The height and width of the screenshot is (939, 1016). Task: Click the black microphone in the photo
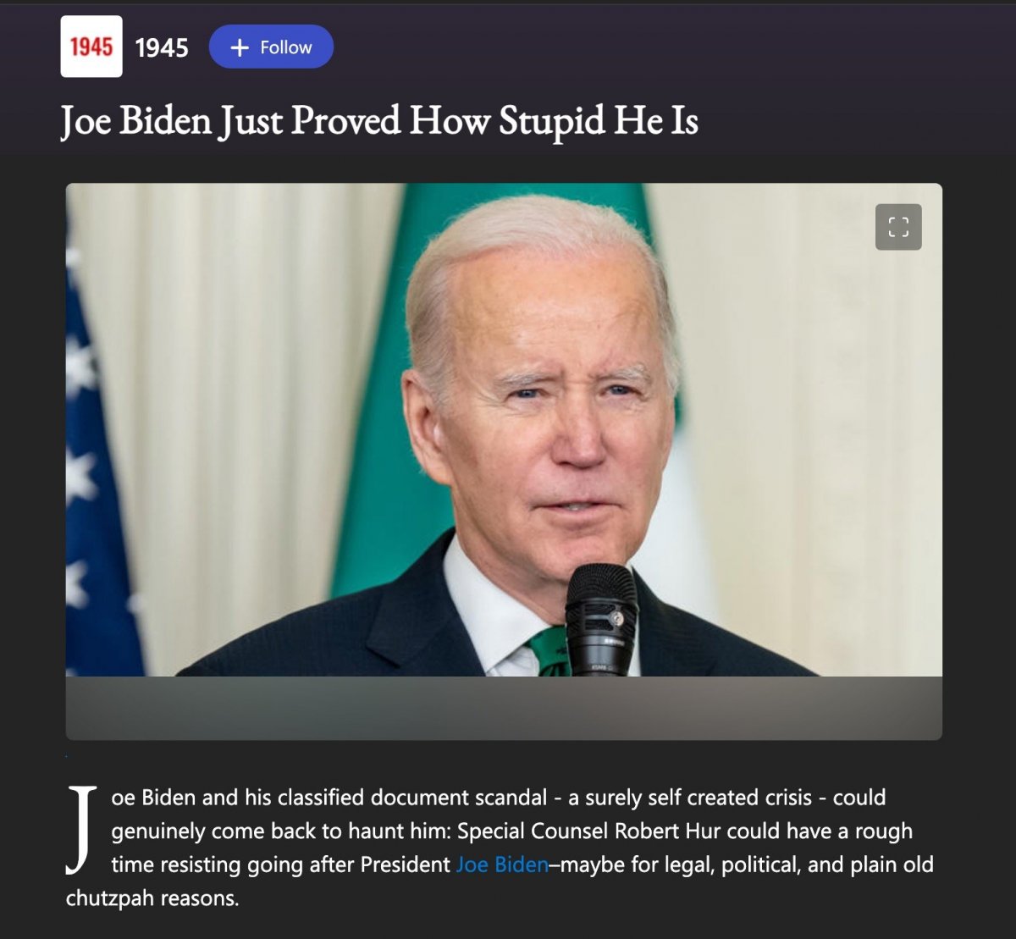[x=601, y=618]
